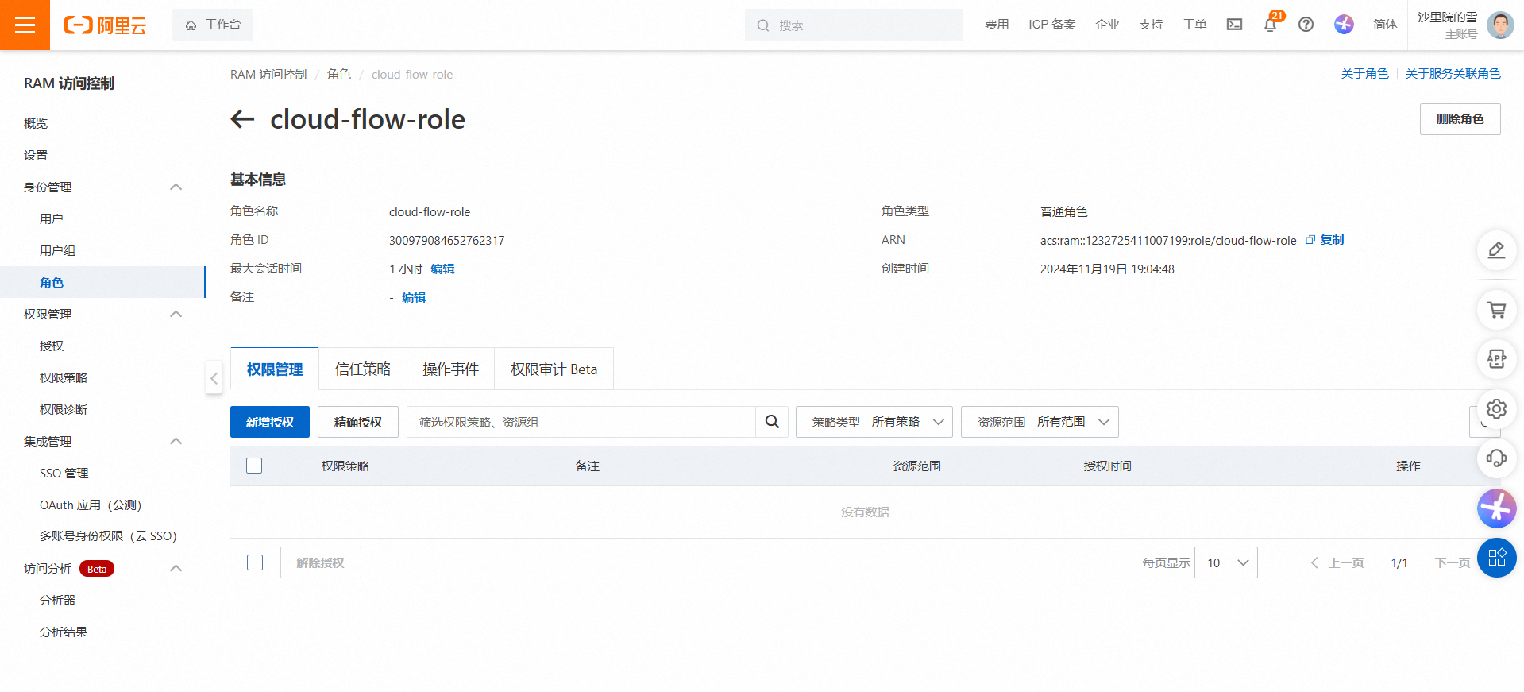Screen dimensions: 1524x692
Task: Focus the 筛选权限策略 filter input
Action: (581, 422)
